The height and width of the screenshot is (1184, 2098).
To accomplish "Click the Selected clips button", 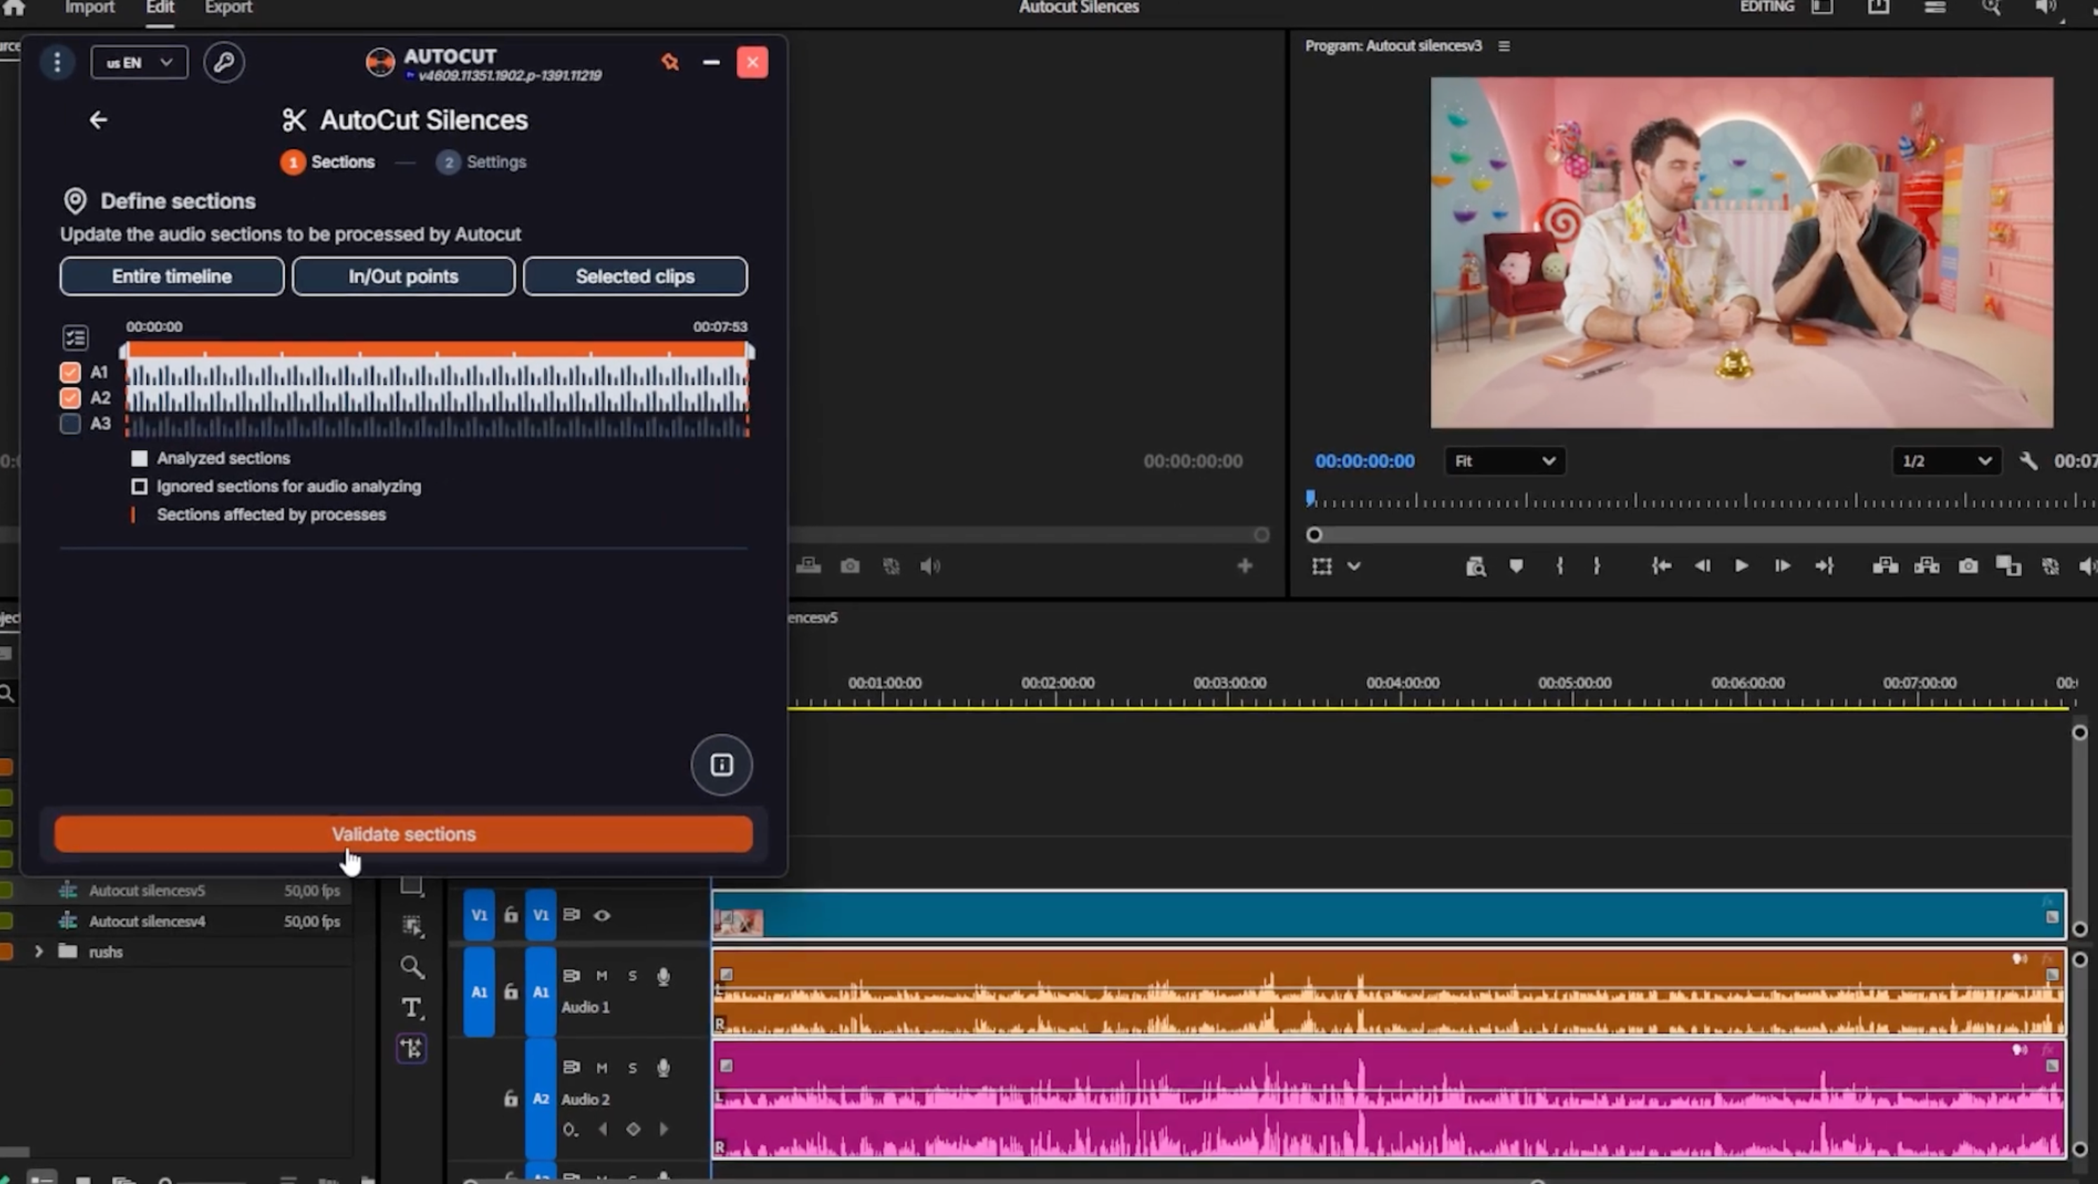I will click(635, 276).
